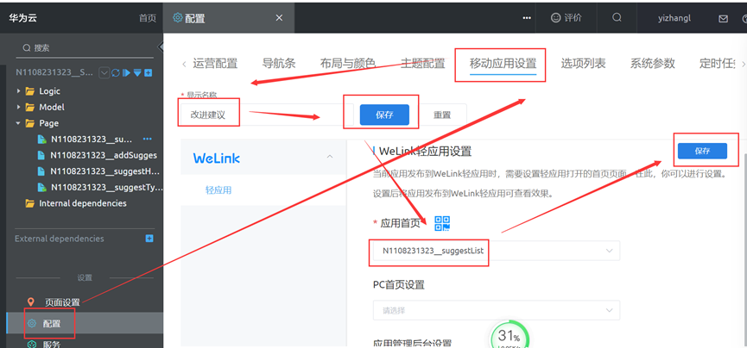Go to 首页 in top bar
The image size is (747, 348).
pyautogui.click(x=147, y=18)
